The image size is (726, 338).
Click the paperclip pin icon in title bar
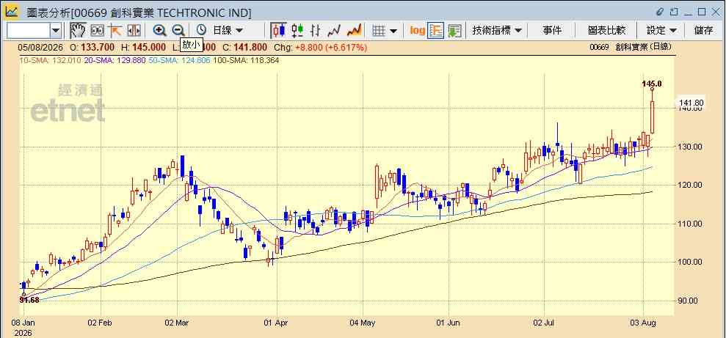coord(660,12)
